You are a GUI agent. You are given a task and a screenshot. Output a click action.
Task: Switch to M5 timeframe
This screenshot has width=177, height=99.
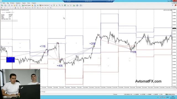[32, 8]
